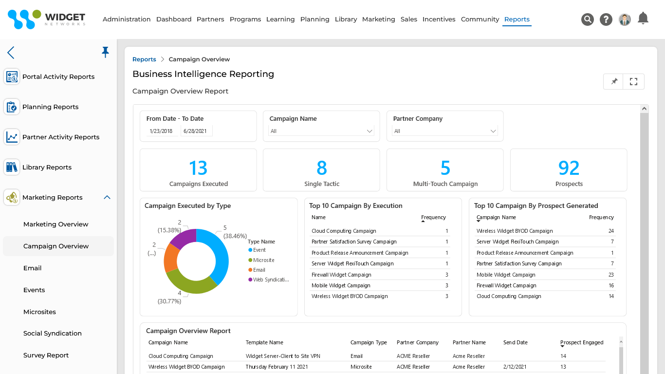Click the Reports breadcrumb link
665x374 pixels.
[144, 59]
